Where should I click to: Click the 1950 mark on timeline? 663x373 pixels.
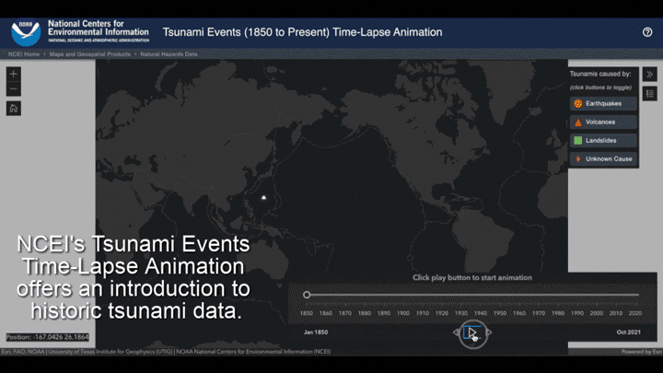pos(500,313)
